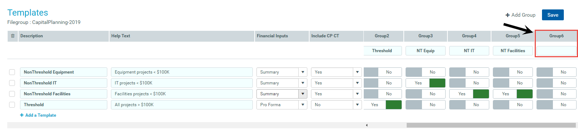Toggle Group3 switch for NonThreshold IT
The height and width of the screenshot is (133, 578).
tap(426, 83)
